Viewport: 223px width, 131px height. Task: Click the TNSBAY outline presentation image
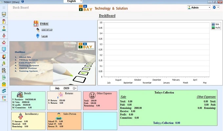[53, 63]
